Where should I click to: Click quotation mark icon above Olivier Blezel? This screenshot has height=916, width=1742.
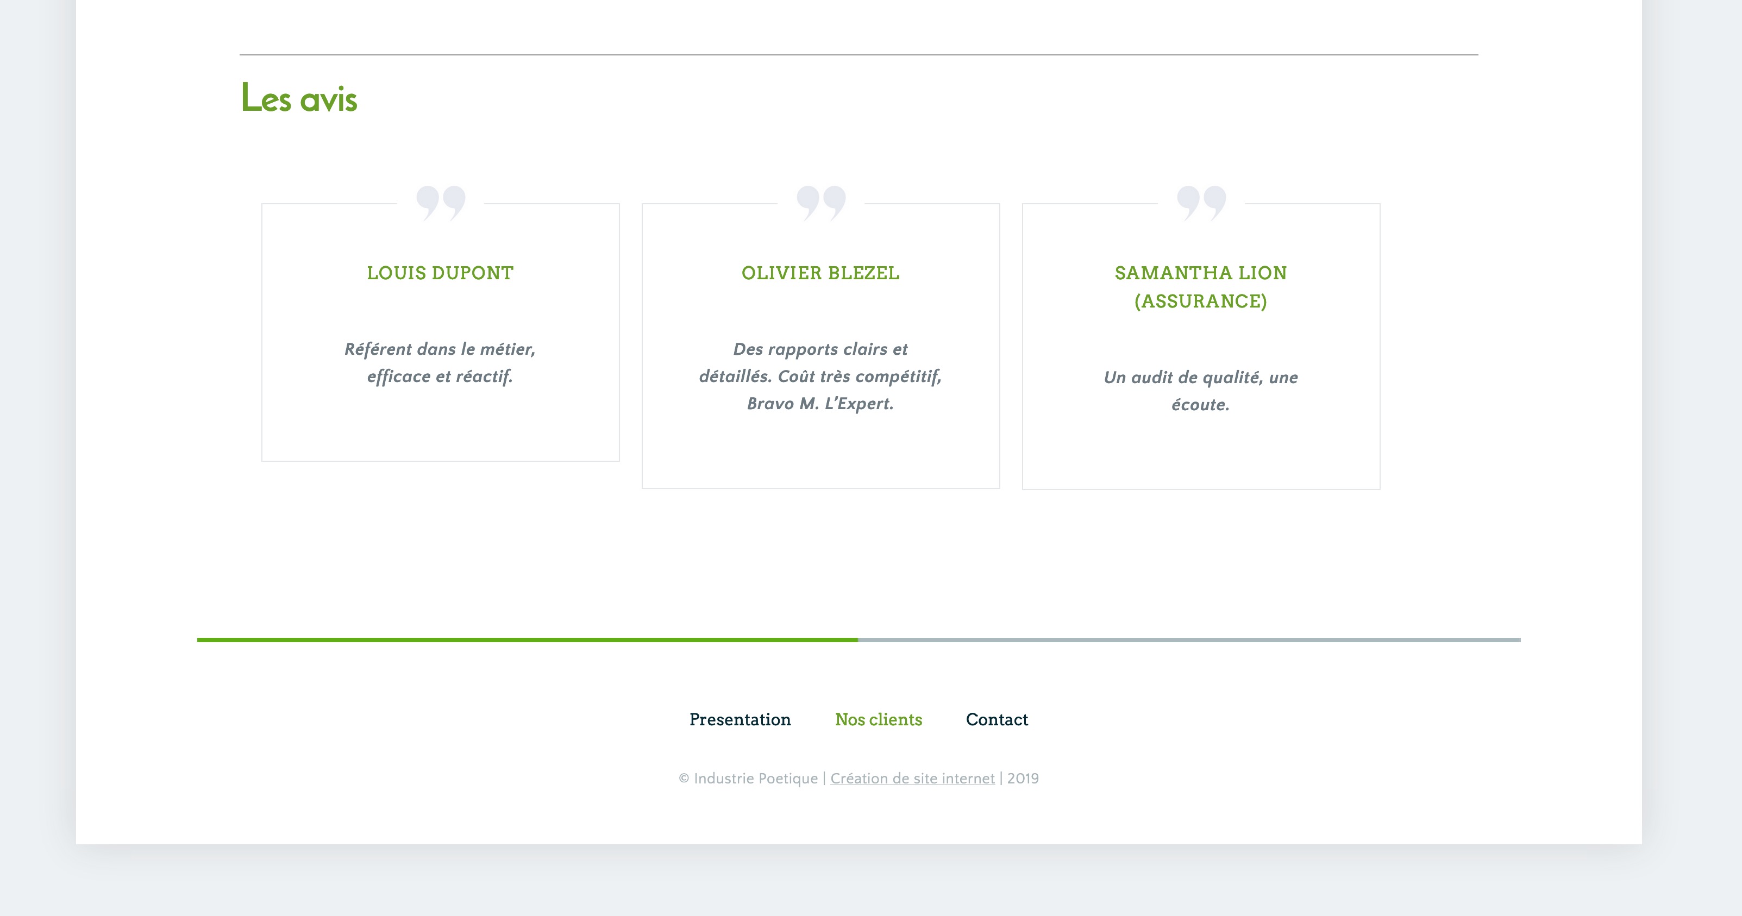(821, 203)
